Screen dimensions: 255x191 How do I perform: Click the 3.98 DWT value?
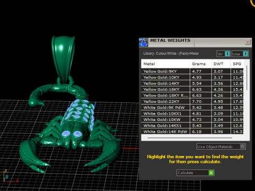click(x=218, y=132)
